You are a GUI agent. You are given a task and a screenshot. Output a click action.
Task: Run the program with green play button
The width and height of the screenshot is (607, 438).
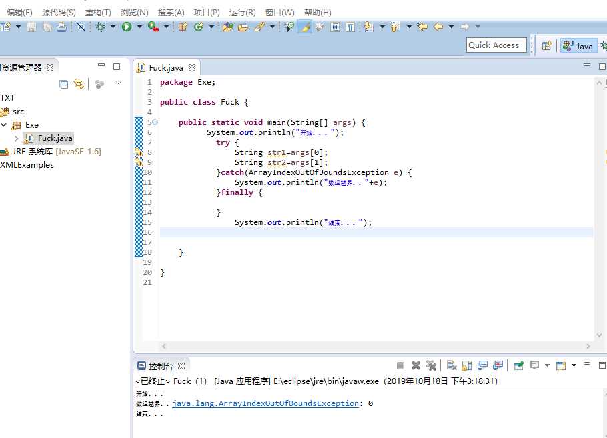tap(126, 27)
